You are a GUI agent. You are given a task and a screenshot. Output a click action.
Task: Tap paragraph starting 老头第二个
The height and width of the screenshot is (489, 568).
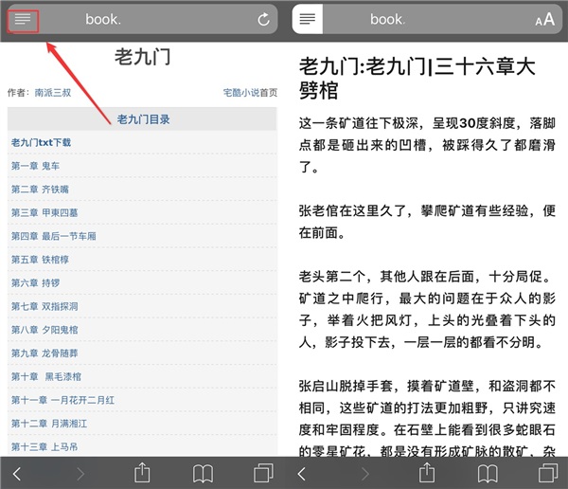pyautogui.click(x=427, y=310)
